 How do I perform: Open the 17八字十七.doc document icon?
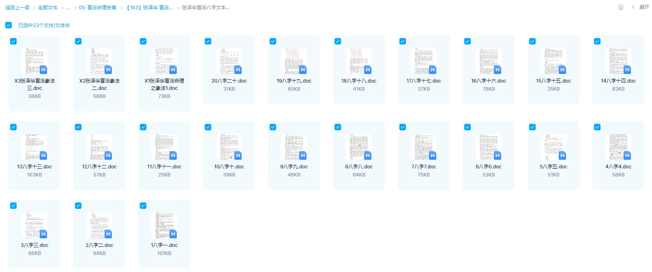coord(424,61)
